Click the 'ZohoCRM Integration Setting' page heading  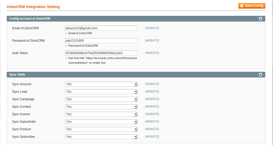coord(33,7)
